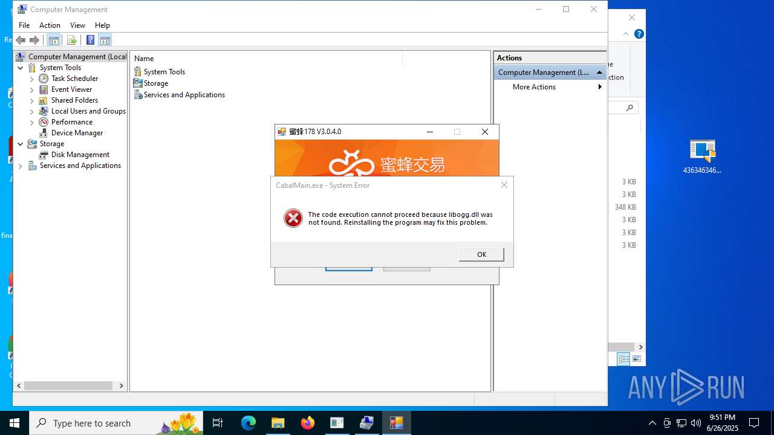The image size is (774, 435).
Task: Click the taskbar search box
Action: [116, 423]
